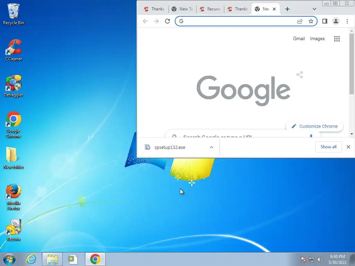Open the tab search dropdown chevron
The image size is (355, 266).
[x=314, y=9]
